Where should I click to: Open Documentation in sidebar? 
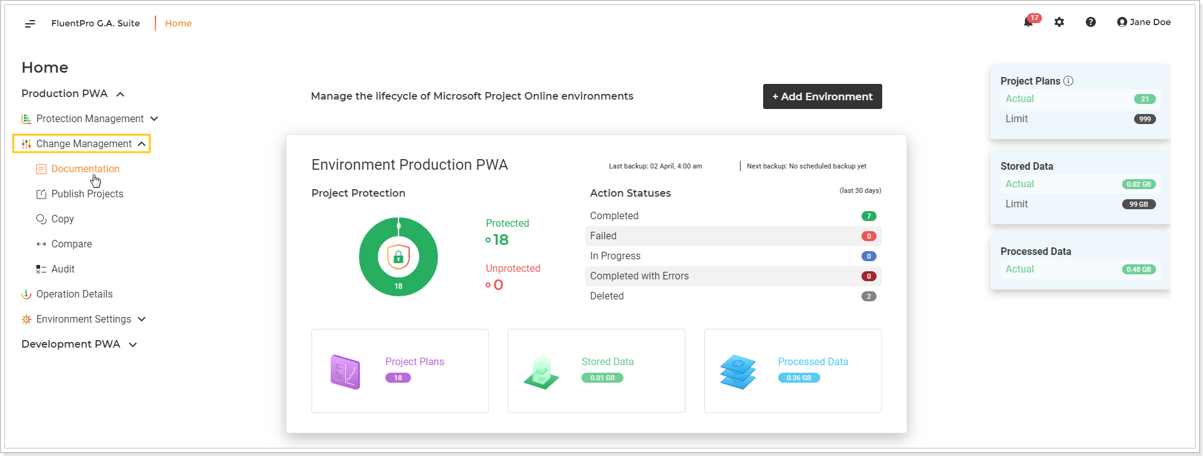tap(85, 169)
